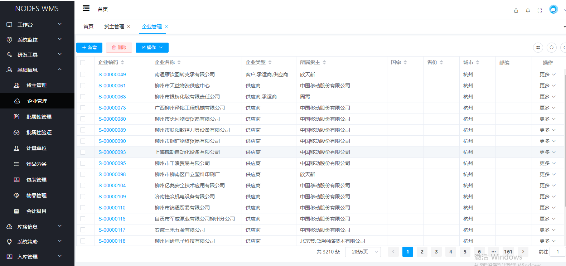Check the row S-00000049 checkbox

click(83, 74)
